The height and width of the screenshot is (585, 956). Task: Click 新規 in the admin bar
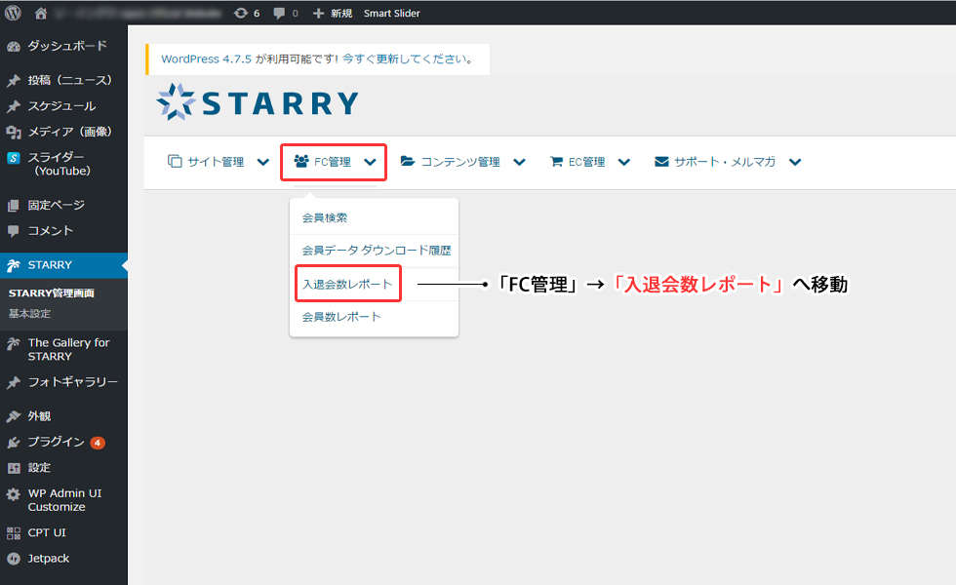tap(341, 13)
